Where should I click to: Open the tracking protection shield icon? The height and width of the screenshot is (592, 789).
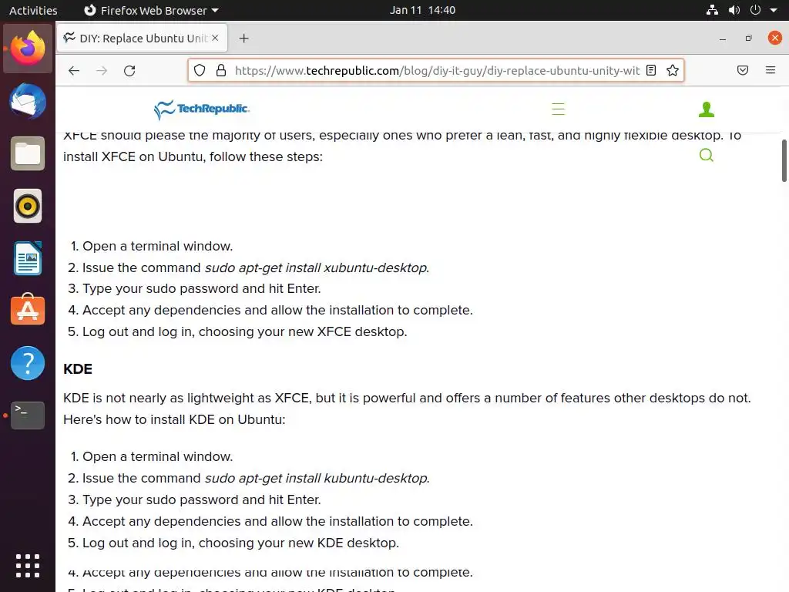pyautogui.click(x=200, y=70)
